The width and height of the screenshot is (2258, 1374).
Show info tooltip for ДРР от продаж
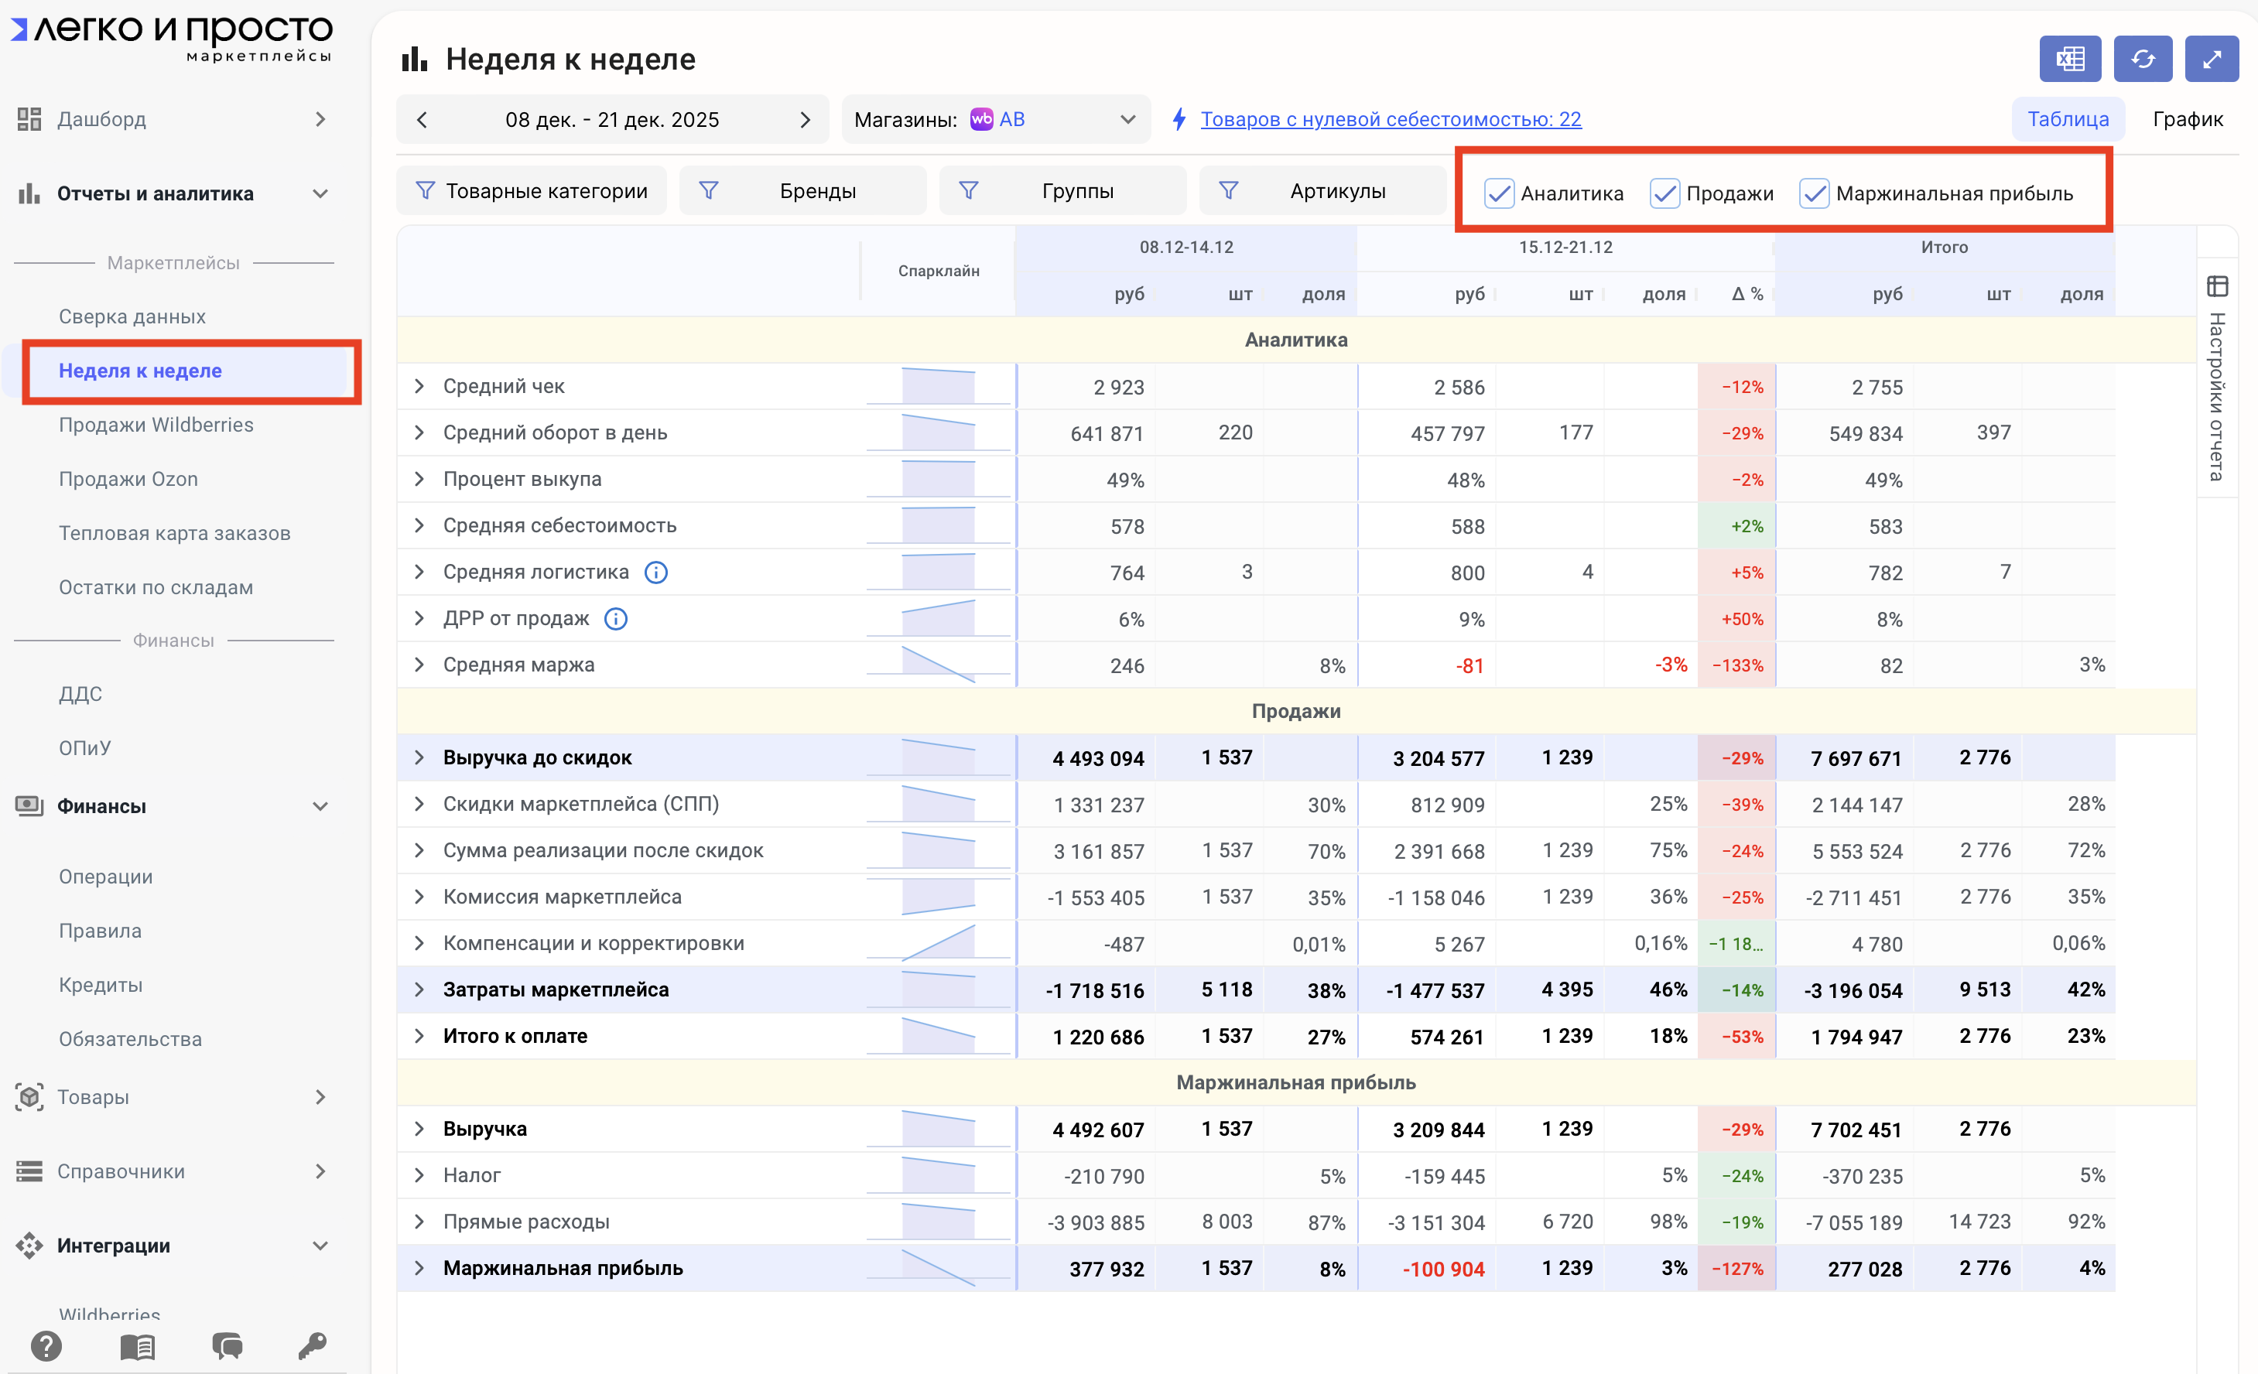(x=616, y=619)
